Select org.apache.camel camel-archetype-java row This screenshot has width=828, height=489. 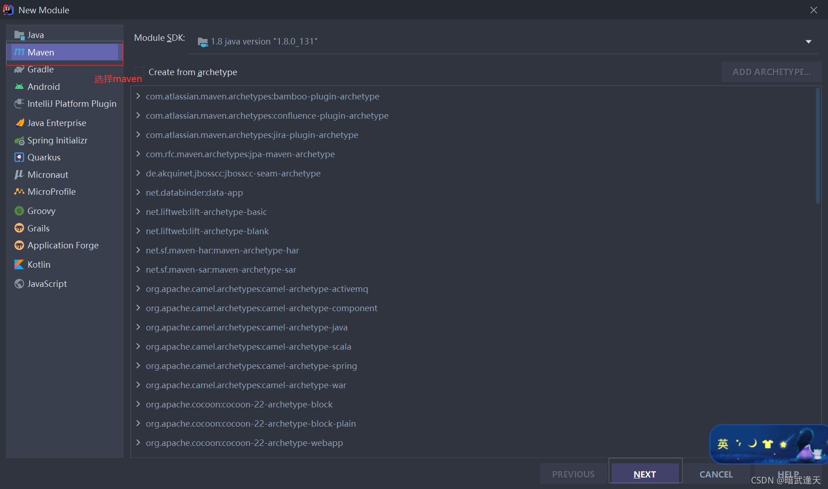tap(472, 327)
